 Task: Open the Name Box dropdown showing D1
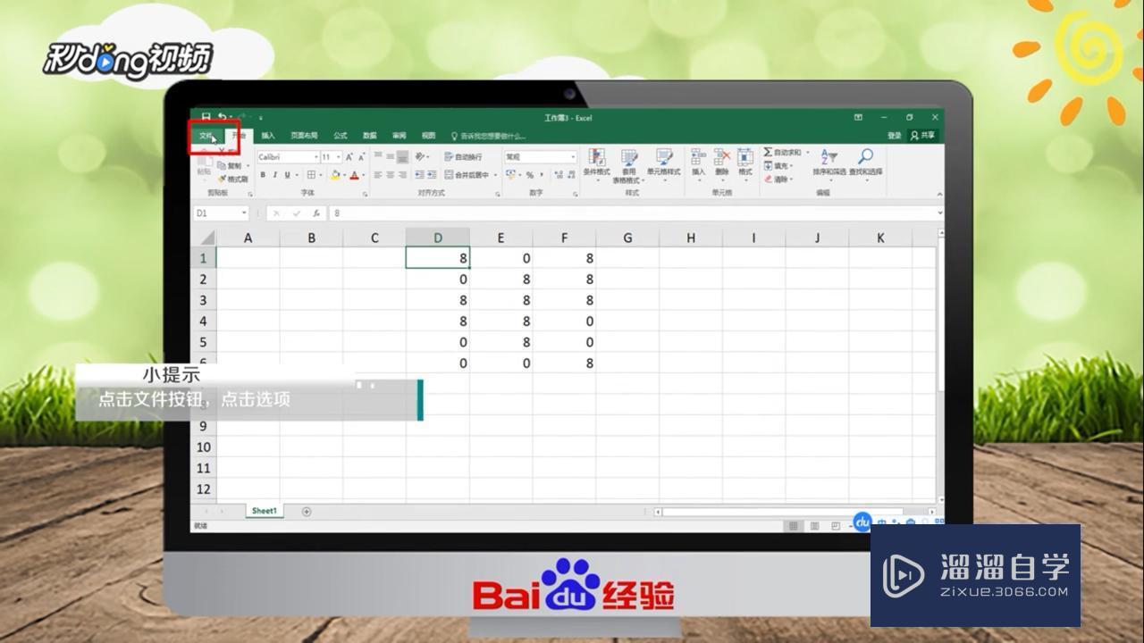click(x=244, y=213)
